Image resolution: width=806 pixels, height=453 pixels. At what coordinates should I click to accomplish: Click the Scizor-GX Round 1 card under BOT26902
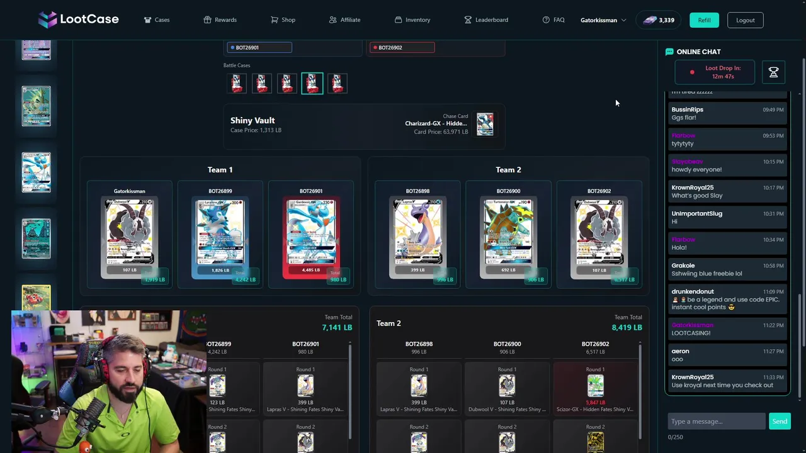click(595, 386)
